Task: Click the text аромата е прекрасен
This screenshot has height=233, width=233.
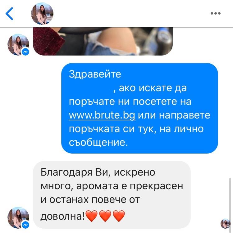Action: (x=130, y=186)
